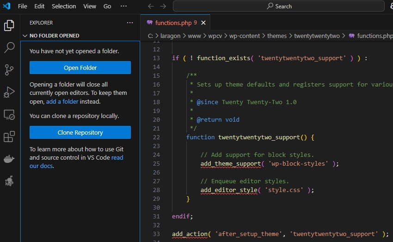Screen dimensions: 393x242
Task: Open the Extensions view
Action: (x=9, y=137)
